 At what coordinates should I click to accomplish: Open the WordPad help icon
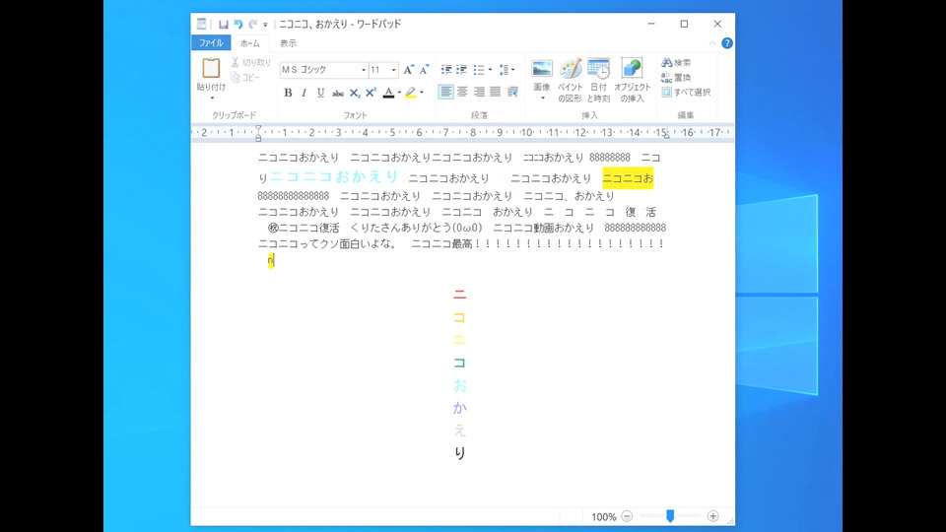click(x=727, y=43)
